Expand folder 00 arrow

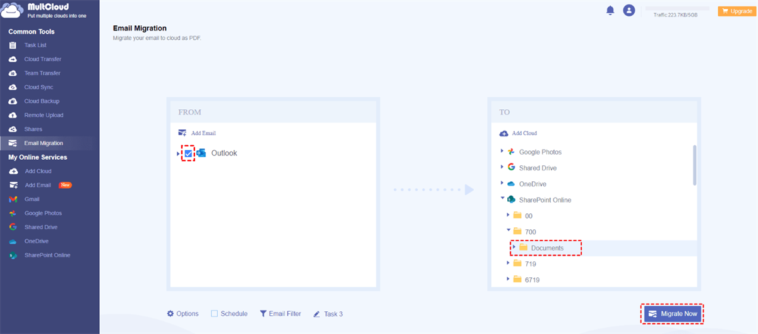[x=508, y=215]
